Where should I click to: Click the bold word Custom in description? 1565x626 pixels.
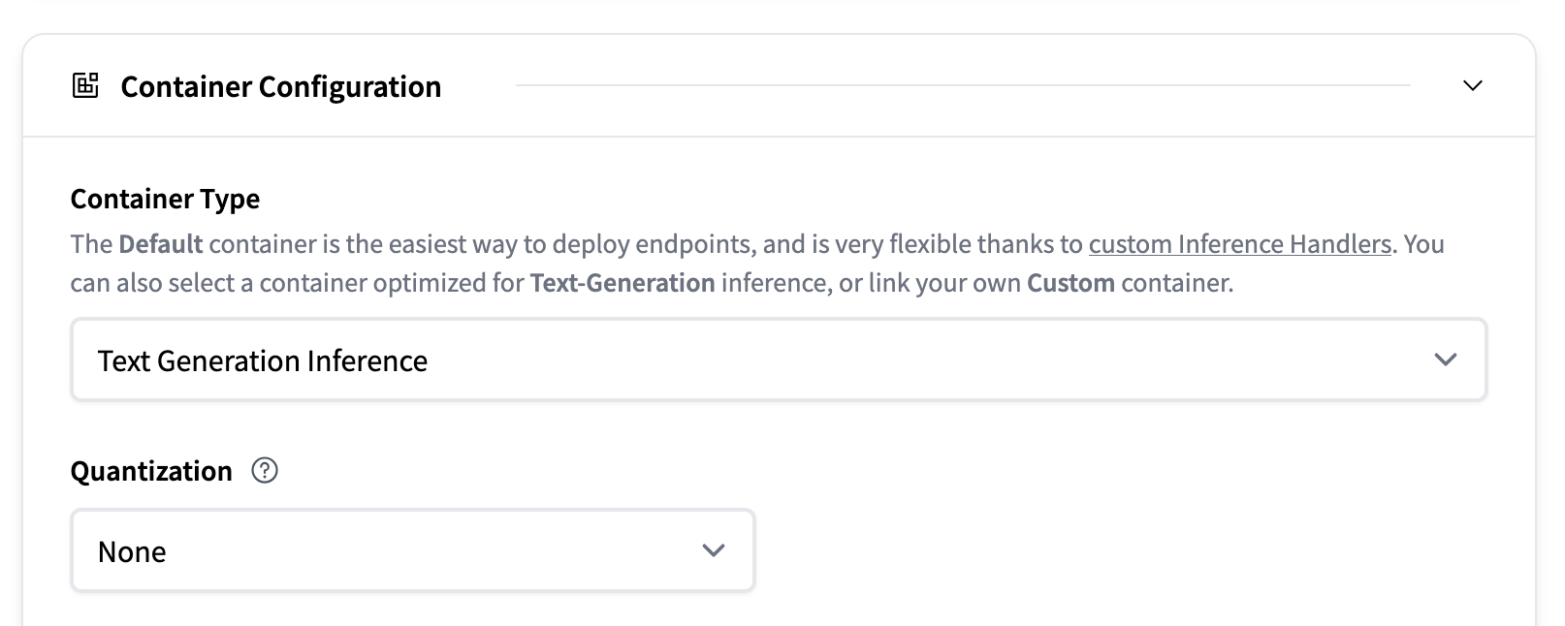1070,283
